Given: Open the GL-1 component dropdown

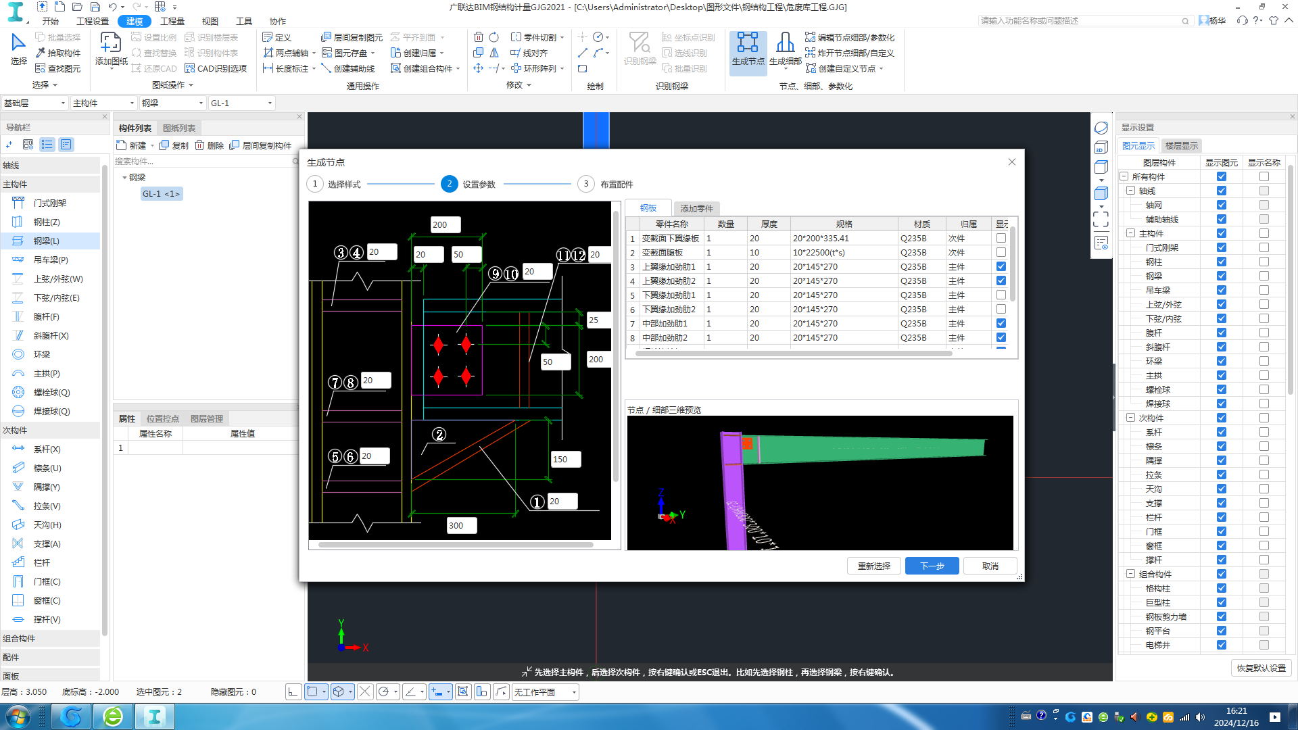Looking at the screenshot, I should tap(241, 103).
